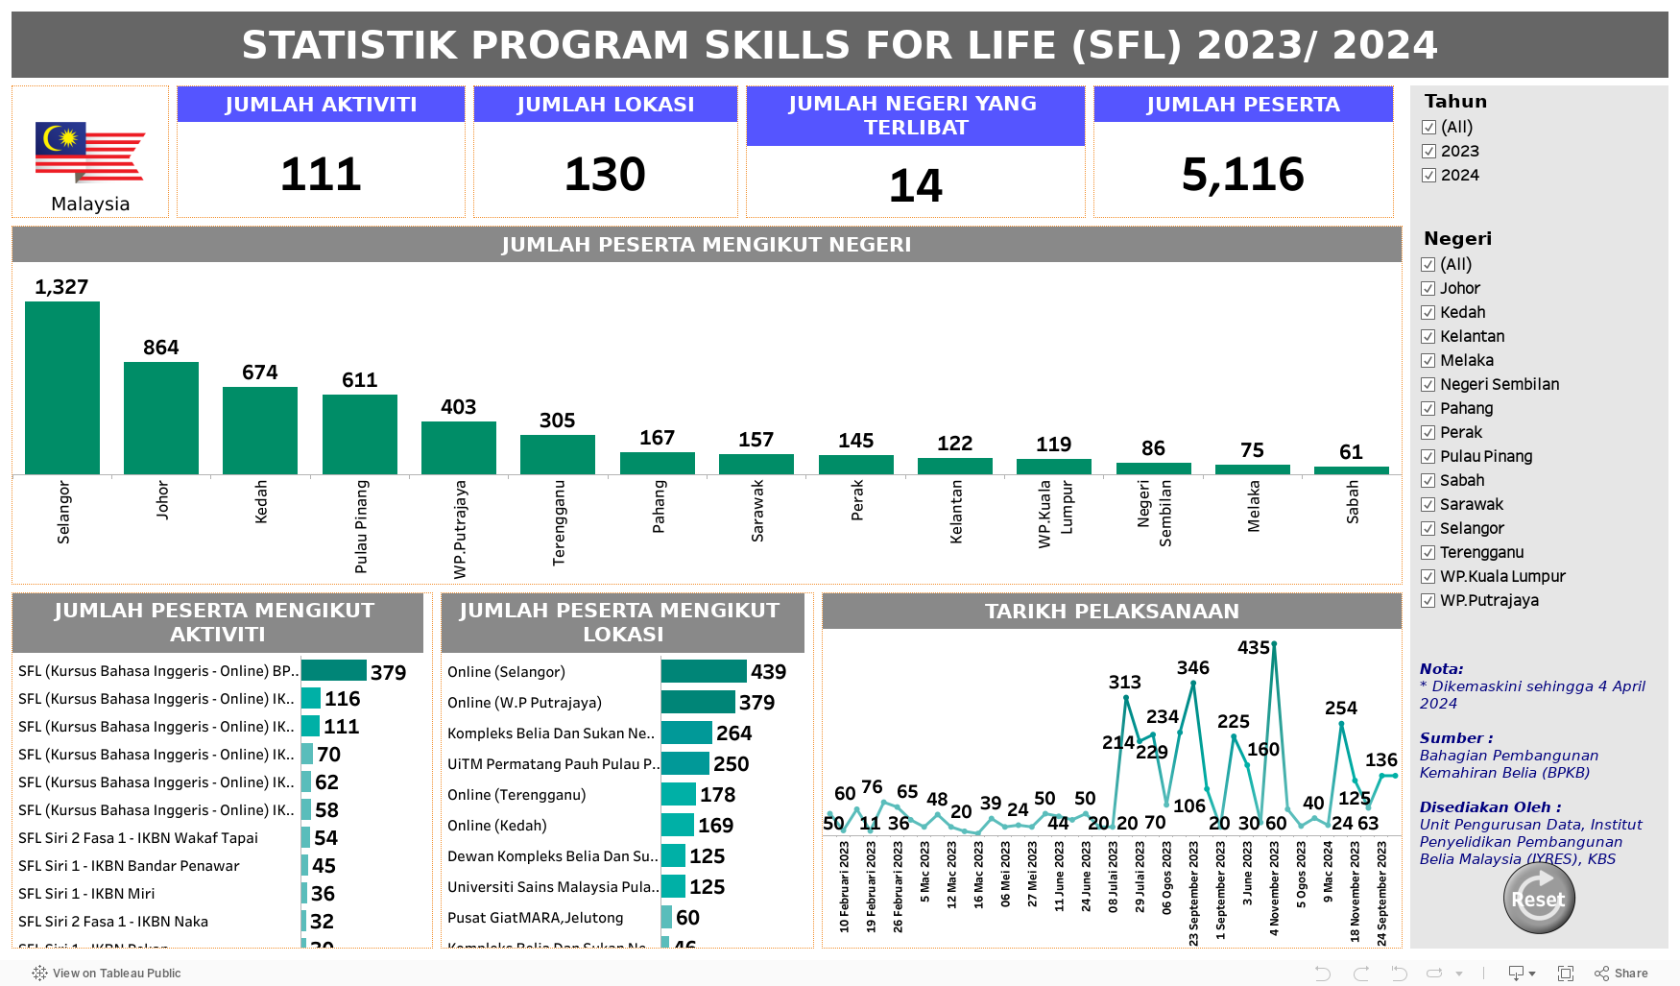Uncheck the Kedah filter checkbox
The height and width of the screenshot is (986, 1680).
click(1428, 312)
